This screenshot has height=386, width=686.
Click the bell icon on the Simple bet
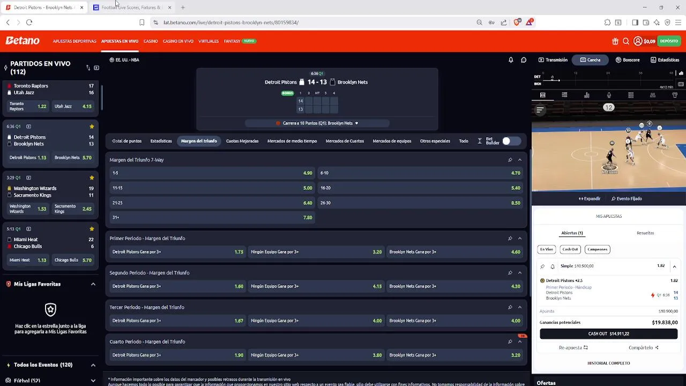click(x=553, y=266)
